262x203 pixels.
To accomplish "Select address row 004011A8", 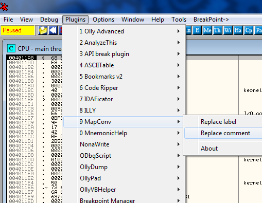I will (x=21, y=58).
